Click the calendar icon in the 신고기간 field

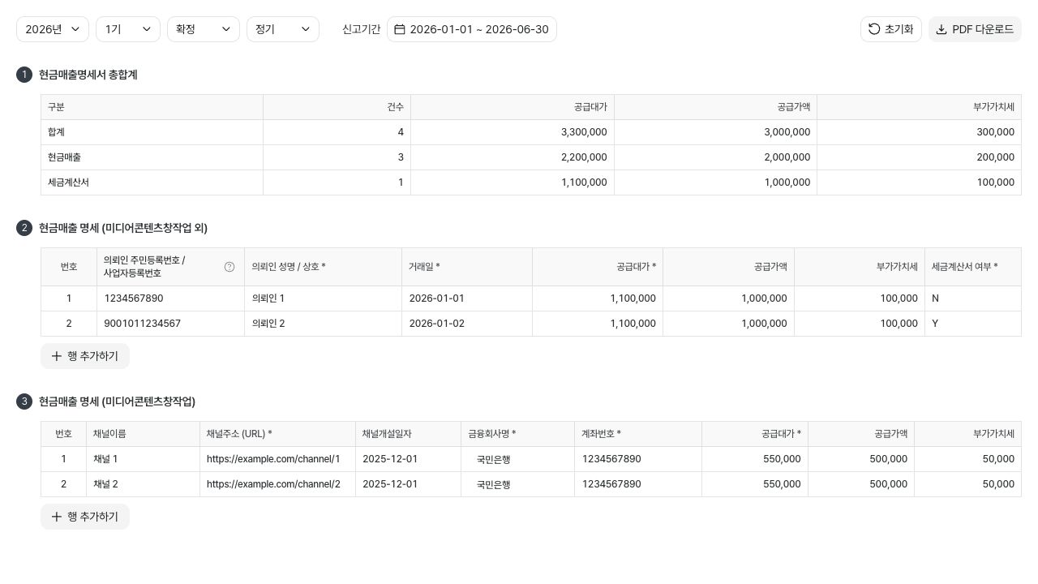point(400,29)
